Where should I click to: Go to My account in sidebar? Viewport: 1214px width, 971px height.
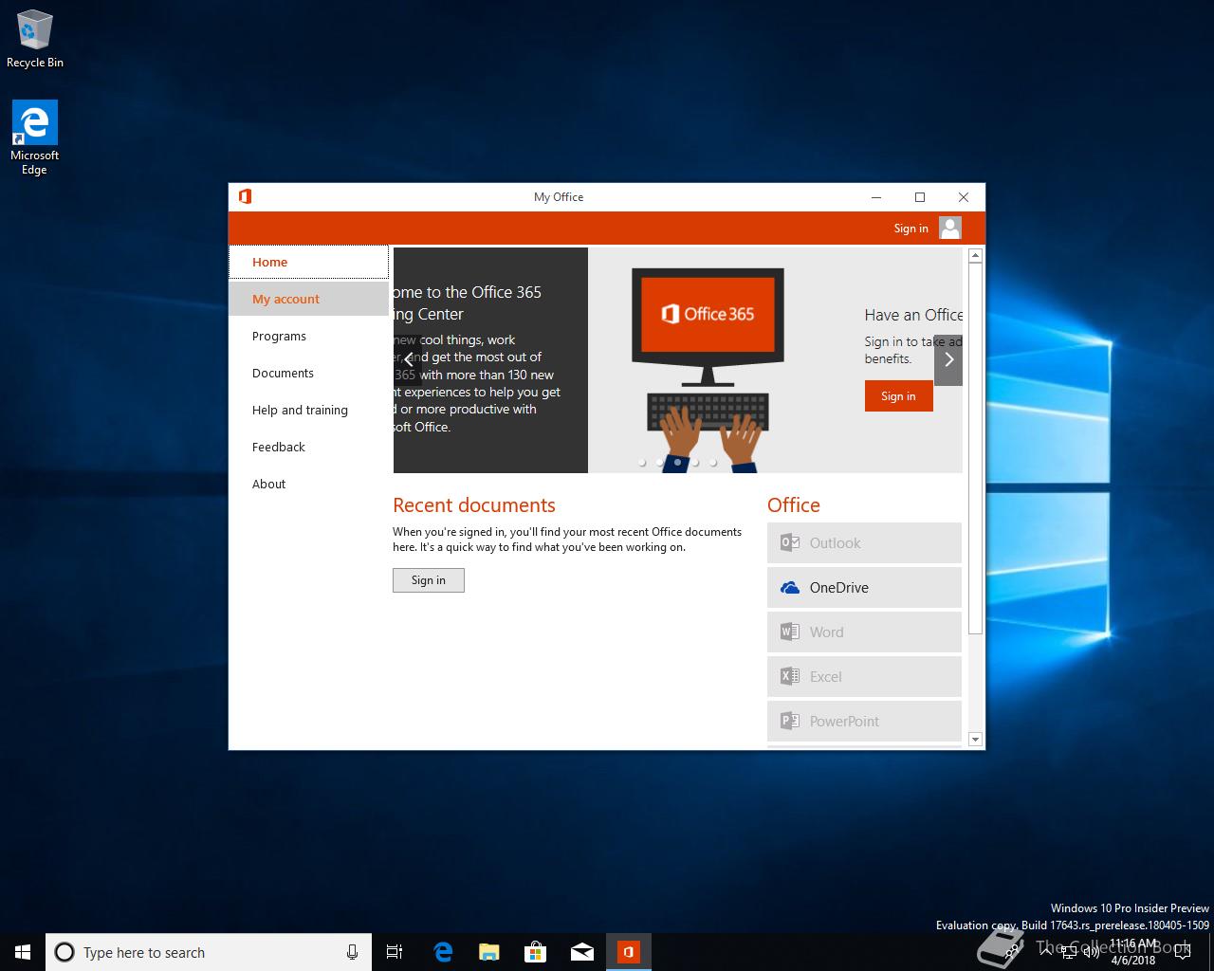pos(308,299)
